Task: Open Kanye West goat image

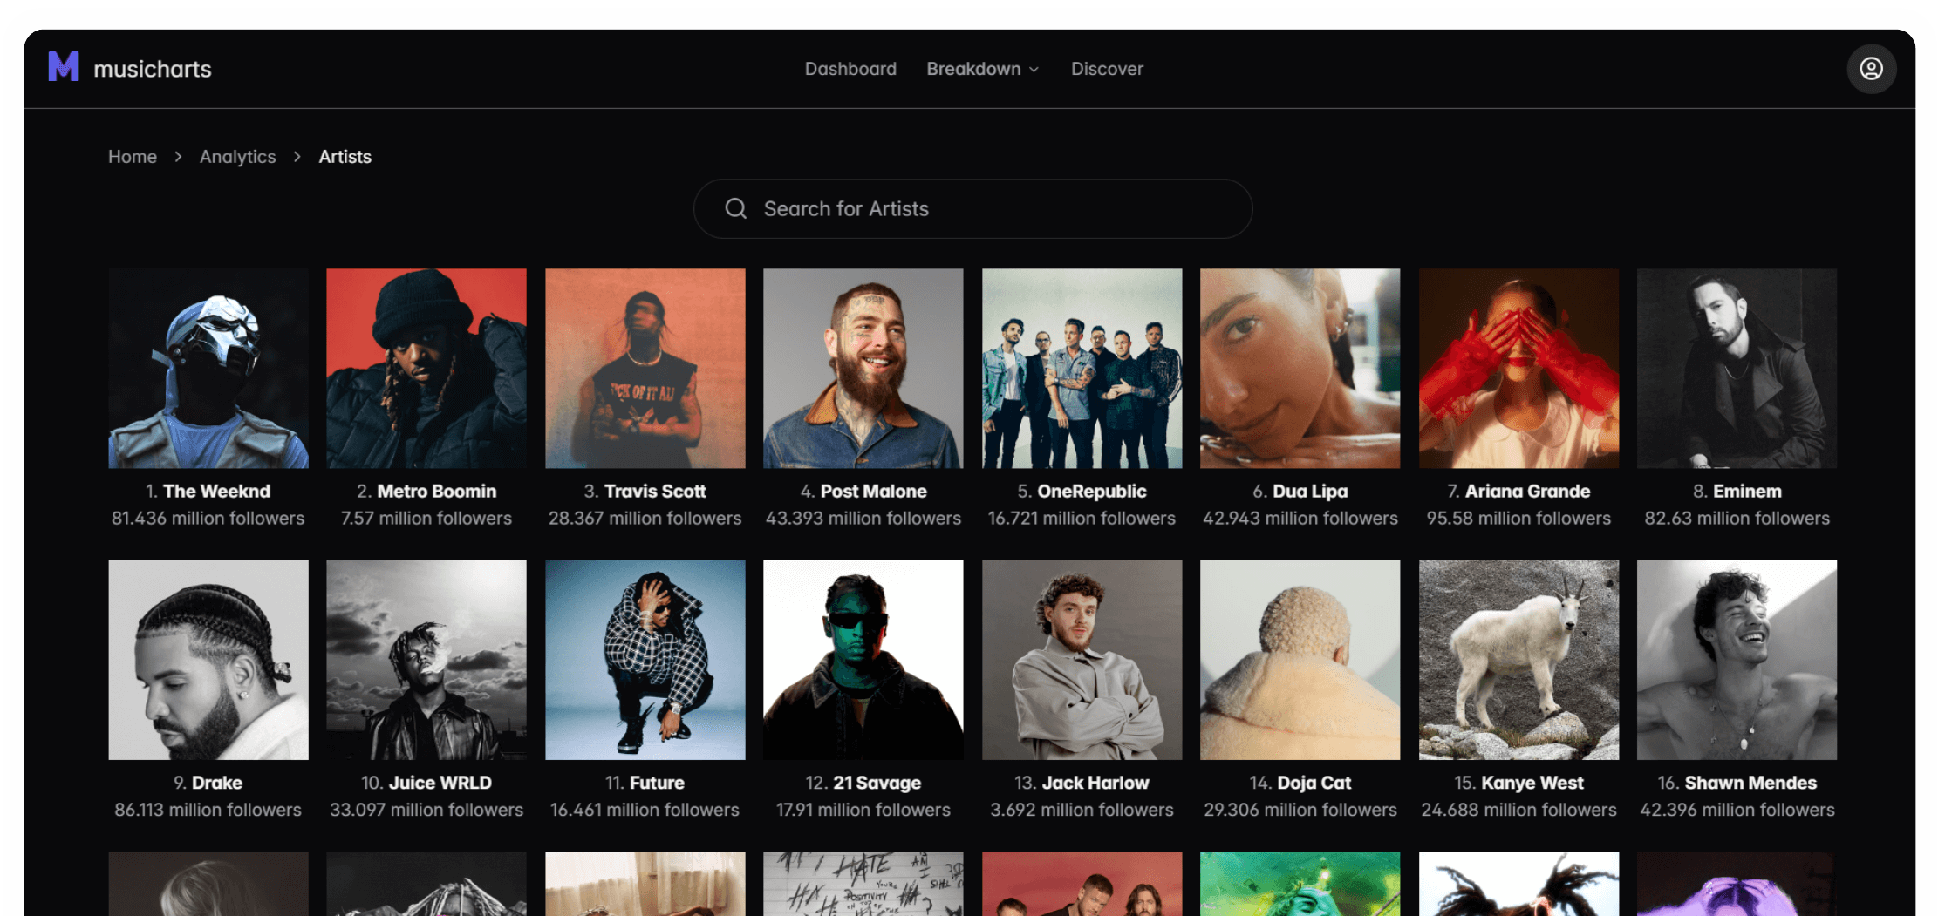Action: (1519, 660)
